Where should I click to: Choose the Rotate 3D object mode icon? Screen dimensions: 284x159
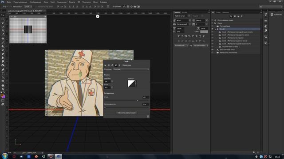click(x=124, y=7)
